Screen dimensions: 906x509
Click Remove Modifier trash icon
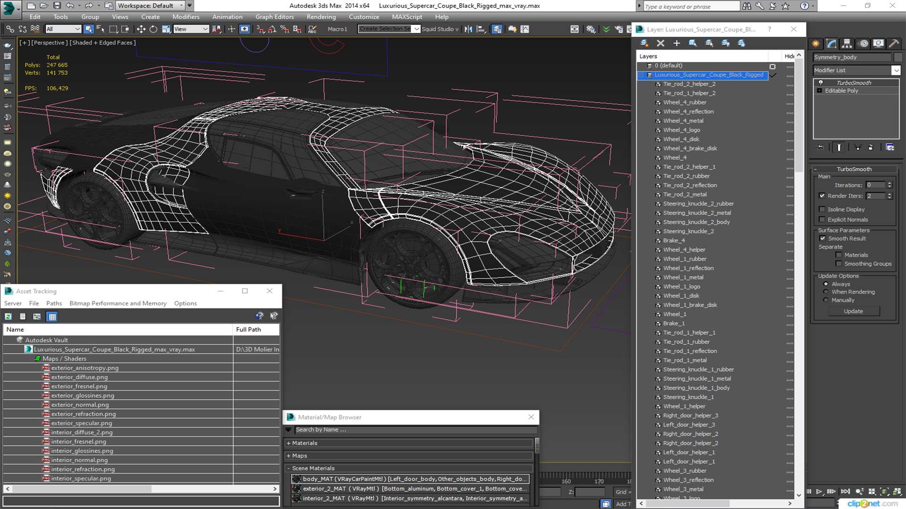(x=871, y=148)
